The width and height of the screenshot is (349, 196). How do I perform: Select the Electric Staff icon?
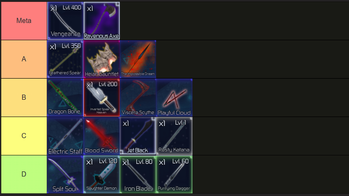coord(65,136)
